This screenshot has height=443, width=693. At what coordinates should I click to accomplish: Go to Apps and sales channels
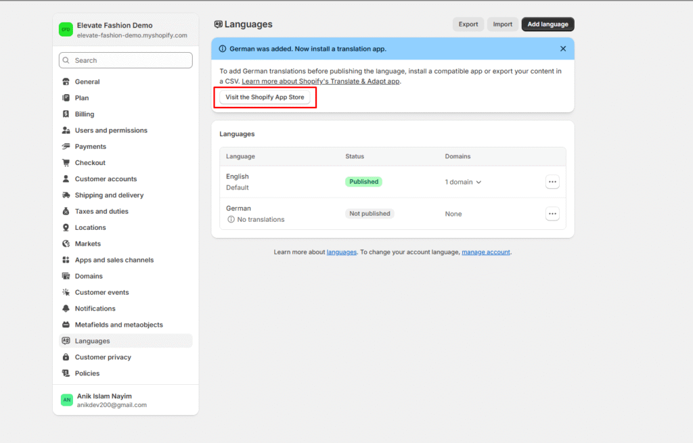point(125,260)
